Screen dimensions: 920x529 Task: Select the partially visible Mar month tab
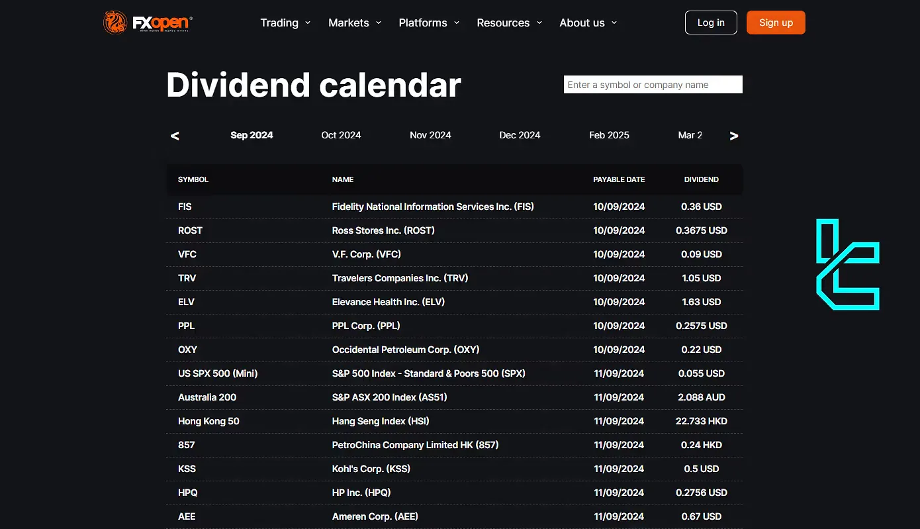(690, 135)
